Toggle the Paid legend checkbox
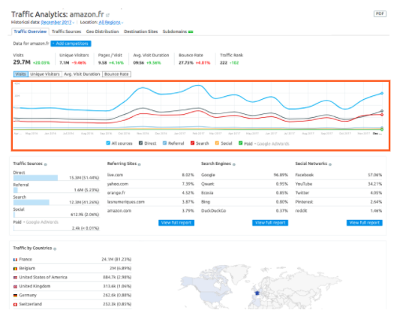Viewport: 403px width, 316px height. [x=240, y=143]
